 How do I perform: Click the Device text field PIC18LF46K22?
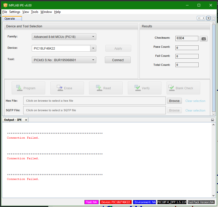point(61,48)
